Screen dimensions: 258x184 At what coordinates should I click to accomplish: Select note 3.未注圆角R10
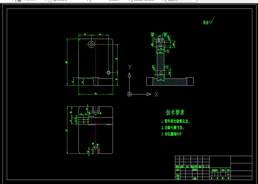pos(171,134)
